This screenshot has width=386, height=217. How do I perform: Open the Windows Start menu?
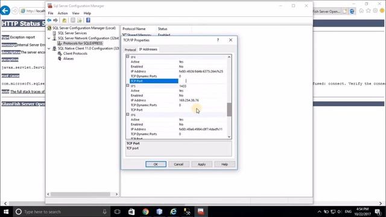coord(6,212)
